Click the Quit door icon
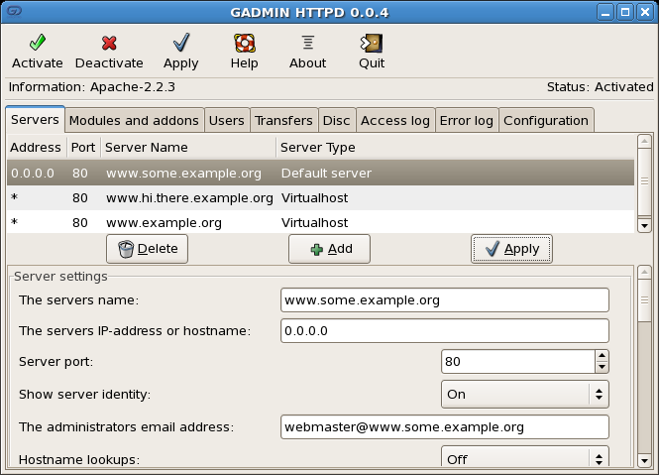The width and height of the screenshot is (659, 475). coord(372,43)
